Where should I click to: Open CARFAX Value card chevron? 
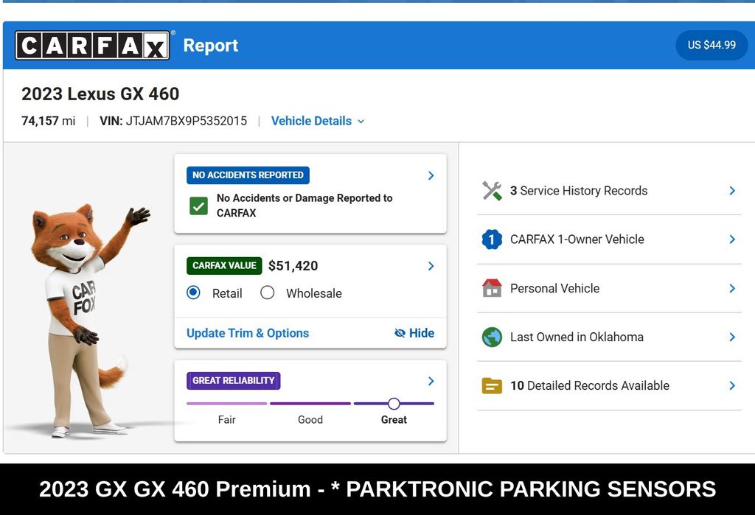tap(431, 266)
